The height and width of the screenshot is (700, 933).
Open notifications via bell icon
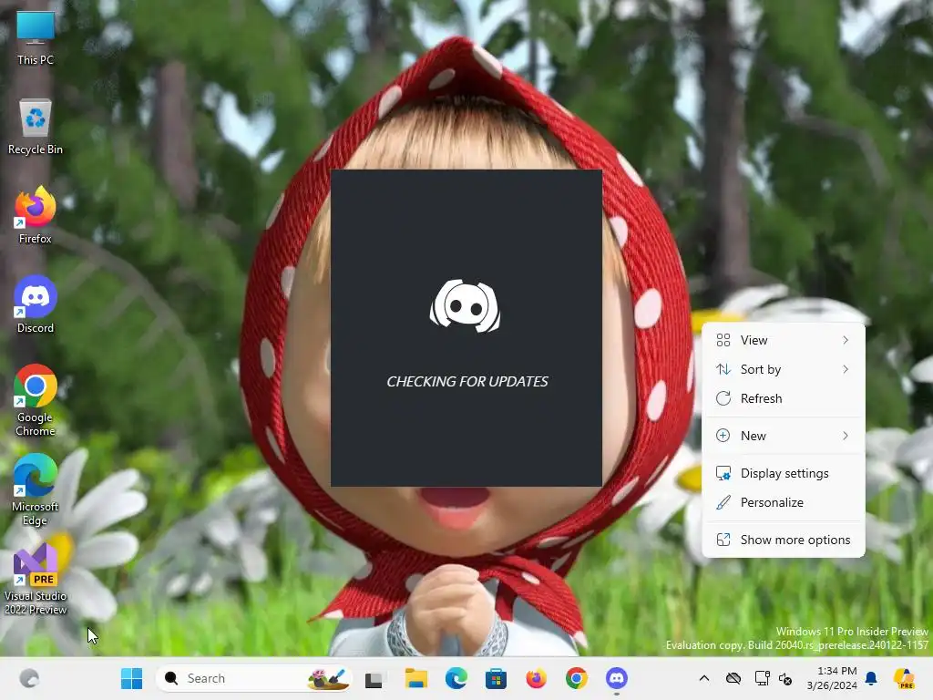tap(871, 678)
